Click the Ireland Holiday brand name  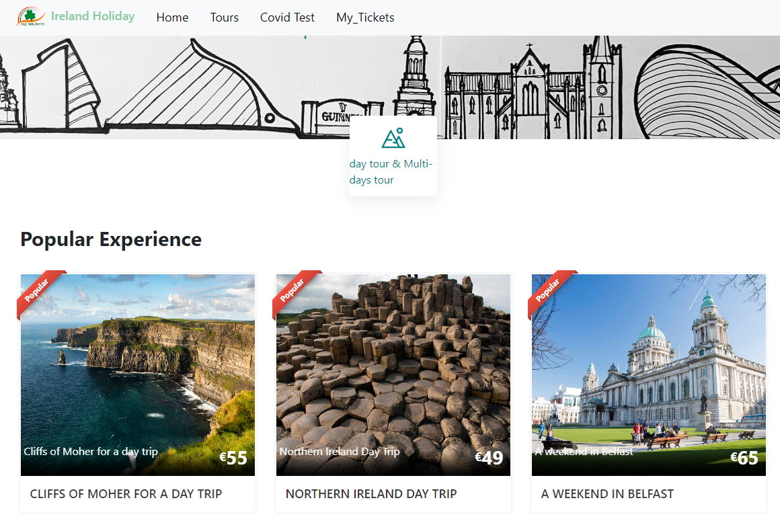[x=93, y=16]
